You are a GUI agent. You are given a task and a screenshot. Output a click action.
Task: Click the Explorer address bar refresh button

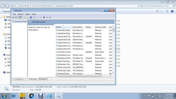(142, 6)
